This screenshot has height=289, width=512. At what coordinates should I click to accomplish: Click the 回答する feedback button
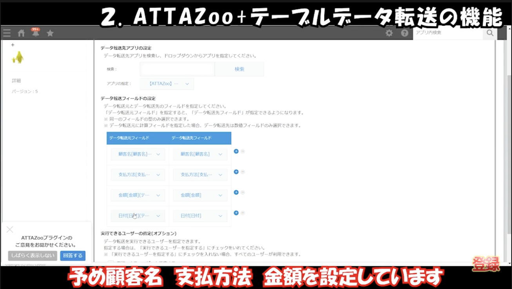click(73, 255)
